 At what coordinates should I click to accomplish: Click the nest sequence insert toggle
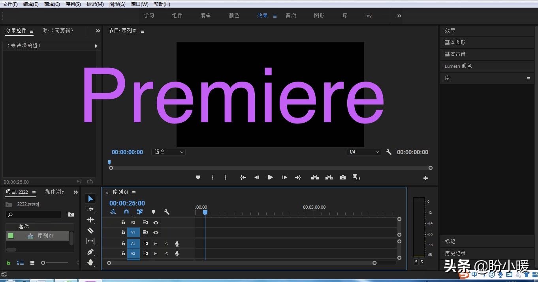[113, 212]
